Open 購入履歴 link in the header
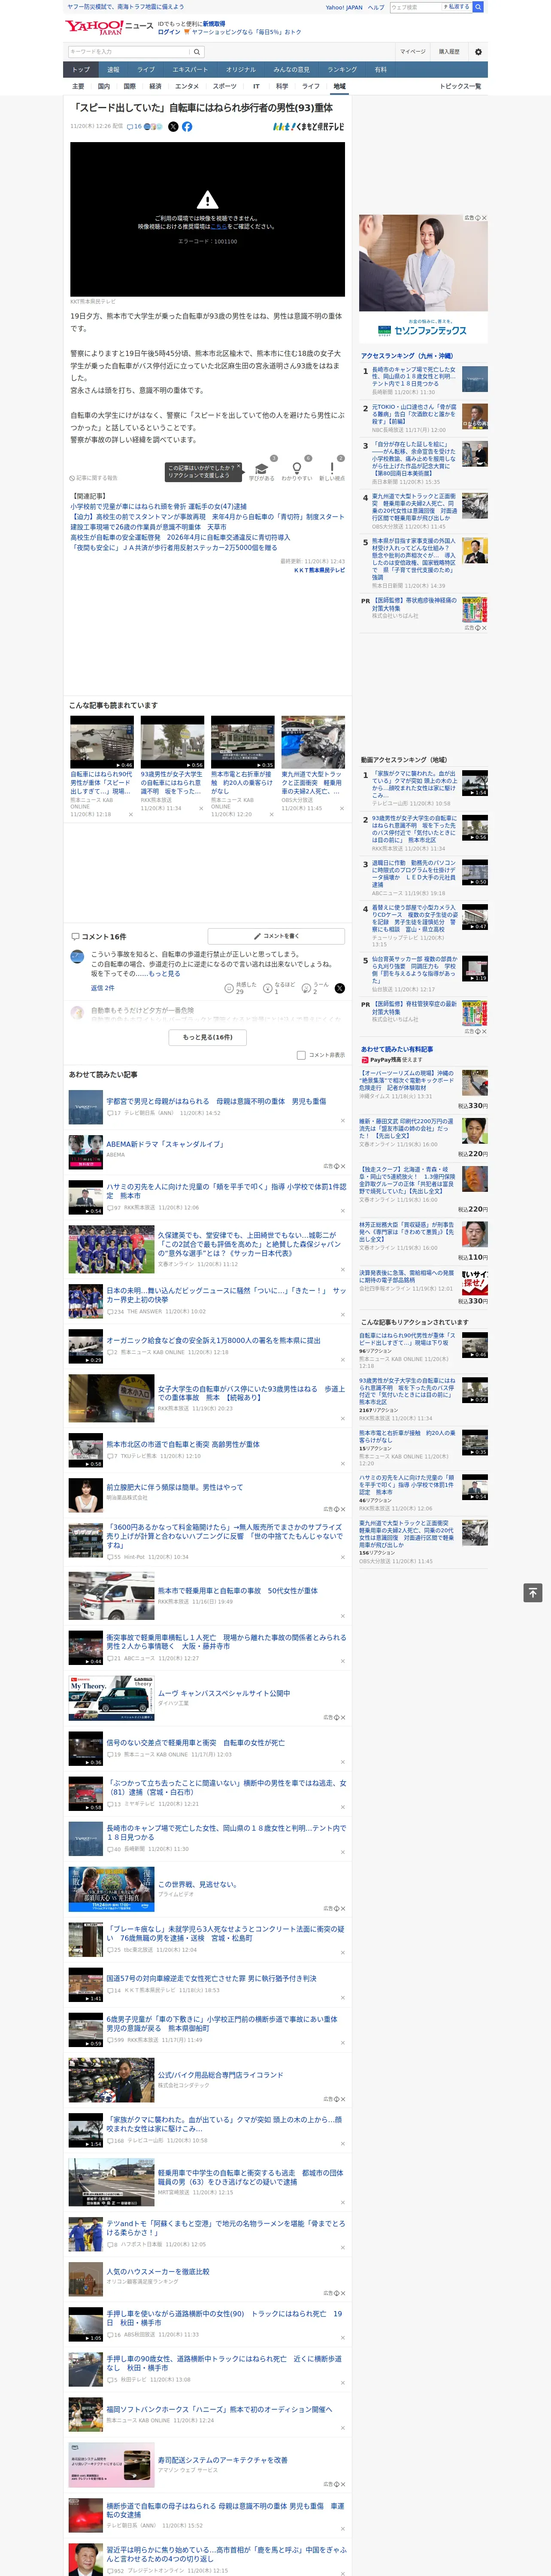The image size is (551, 2576). [x=449, y=52]
